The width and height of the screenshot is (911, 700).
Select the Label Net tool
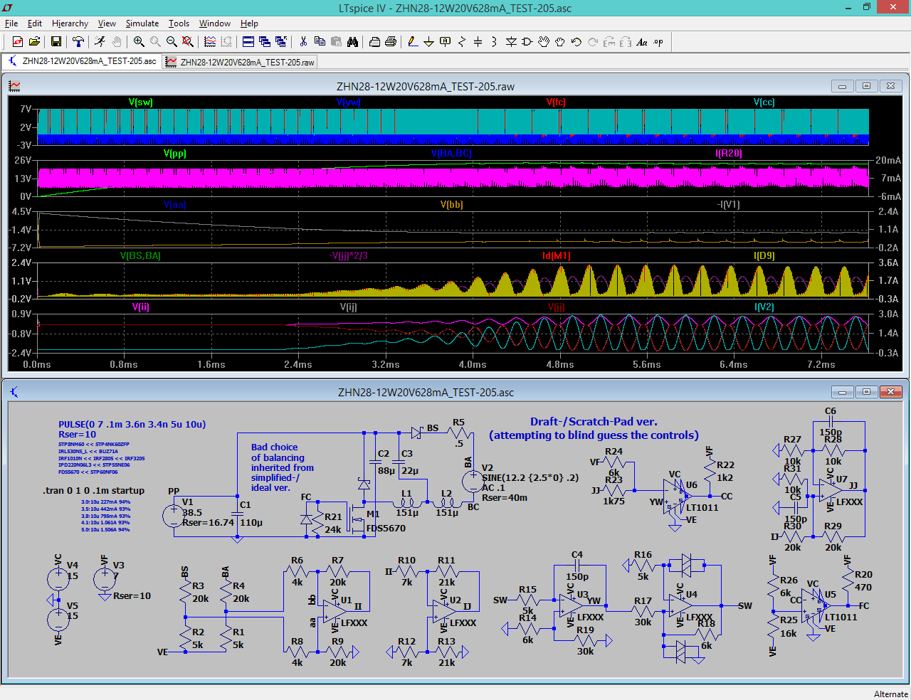tap(445, 42)
